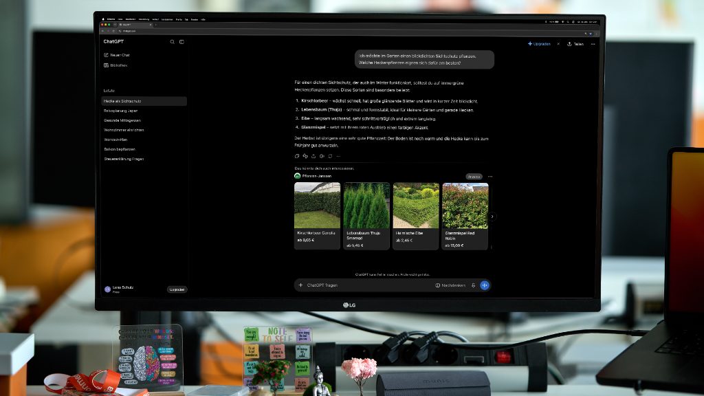704x396 pixels.
Task: Share the conversation with Teilen
Action: [575, 44]
